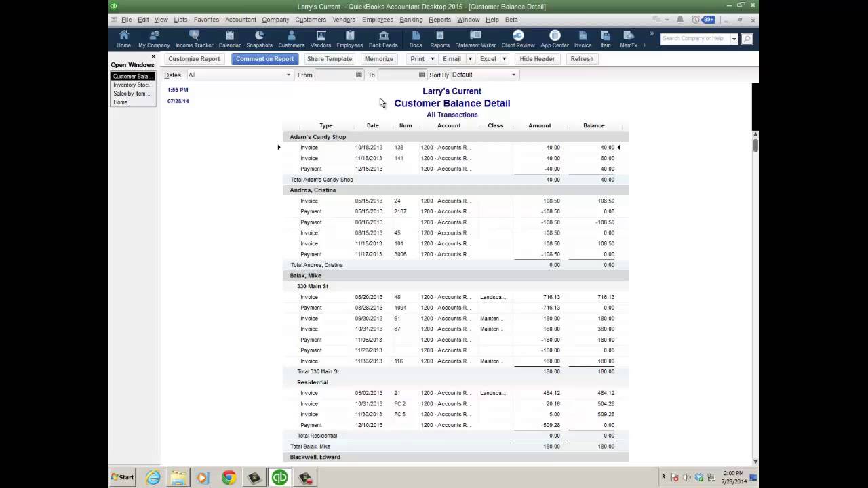Screen dimensions: 868x488
Task: Open the Accountant menu
Action: pos(241,20)
